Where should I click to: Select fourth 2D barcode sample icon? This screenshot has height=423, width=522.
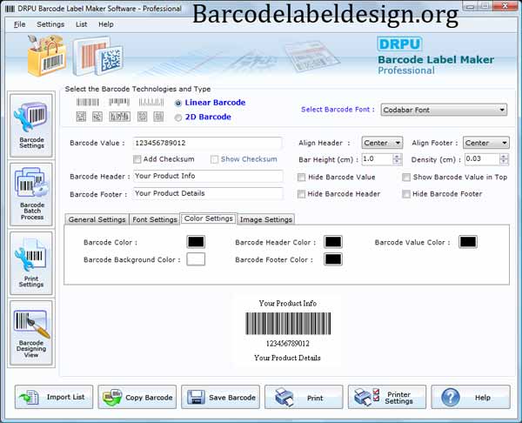pyautogui.click(x=142, y=117)
